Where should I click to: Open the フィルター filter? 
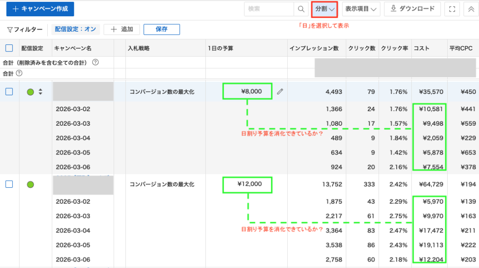25,29
